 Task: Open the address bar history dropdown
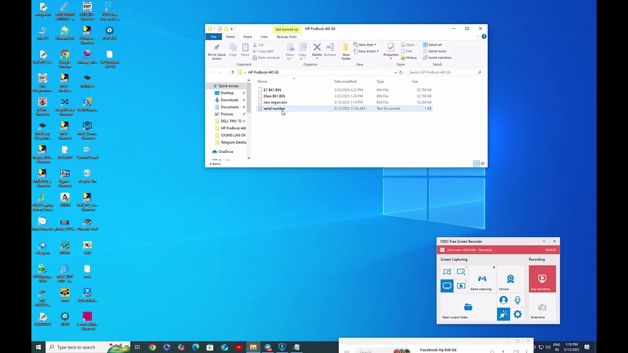pyautogui.click(x=395, y=72)
